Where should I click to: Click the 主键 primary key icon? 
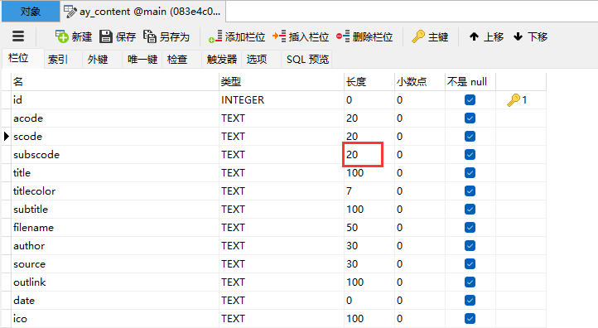click(x=418, y=36)
